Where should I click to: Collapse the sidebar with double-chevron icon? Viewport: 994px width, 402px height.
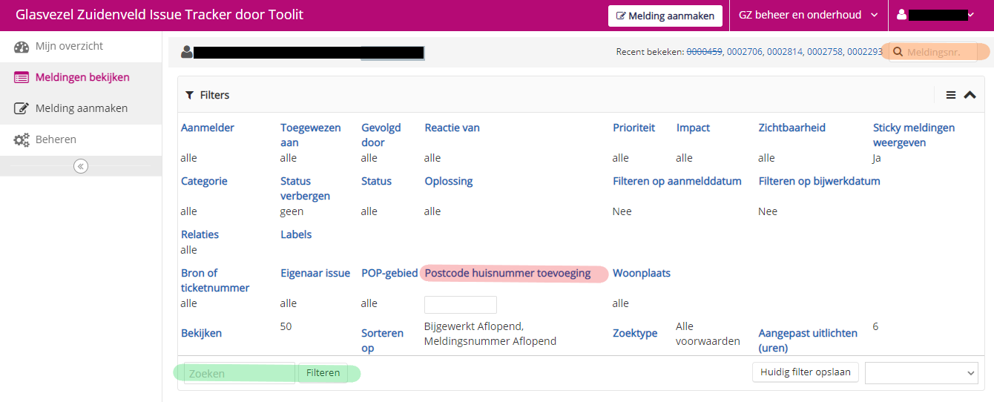pos(81,166)
